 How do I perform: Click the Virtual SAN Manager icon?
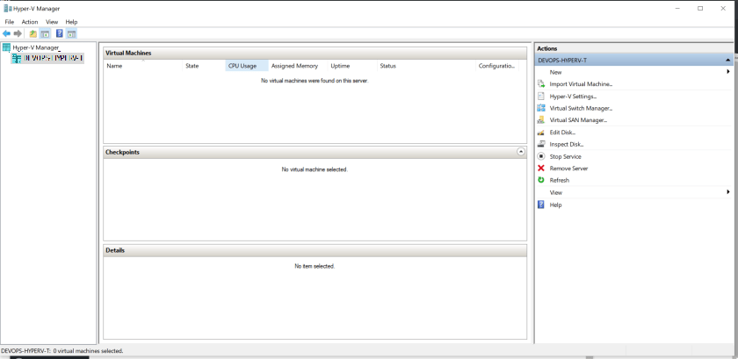point(541,120)
